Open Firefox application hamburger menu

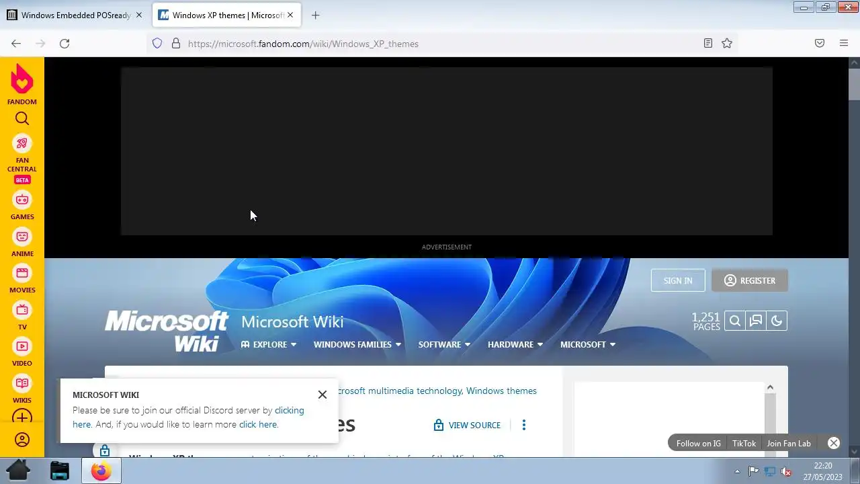[x=844, y=44]
